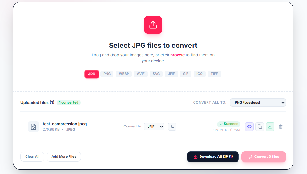Click the Success status badge
Image resolution: width=307 pixels, height=174 pixels.
229,124
